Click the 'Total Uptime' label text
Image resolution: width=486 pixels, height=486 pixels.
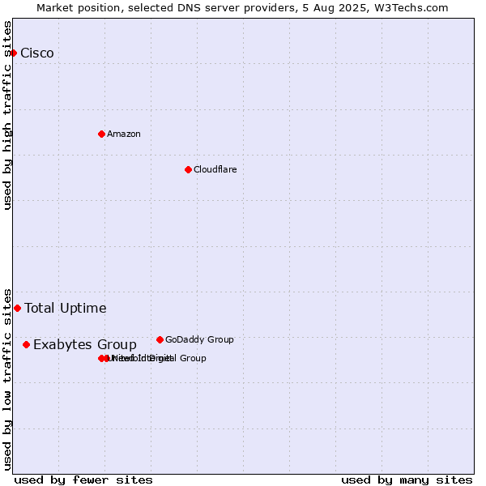point(66,308)
